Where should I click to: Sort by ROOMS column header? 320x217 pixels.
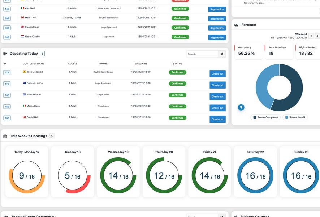[x=103, y=64]
